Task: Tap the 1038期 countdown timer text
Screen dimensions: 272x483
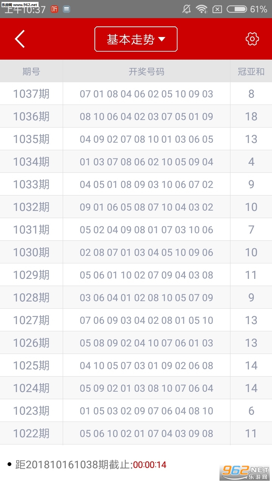Action: point(150,465)
